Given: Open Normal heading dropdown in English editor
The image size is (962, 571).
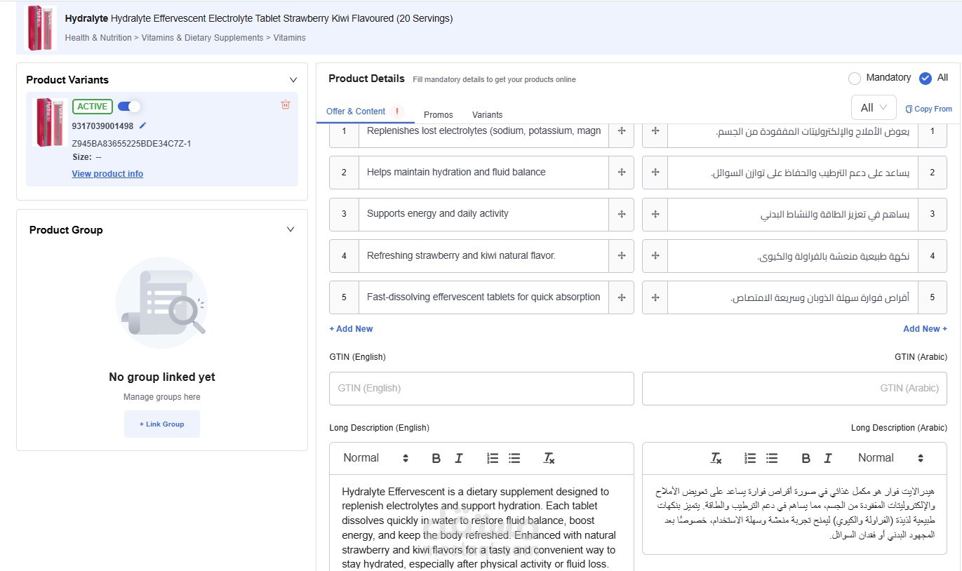Looking at the screenshot, I should [375, 458].
